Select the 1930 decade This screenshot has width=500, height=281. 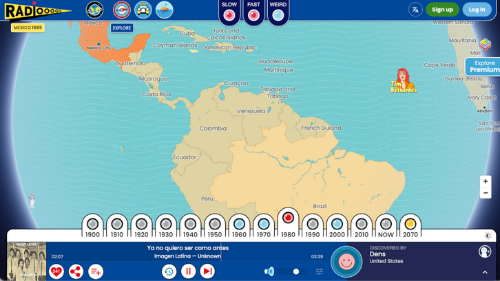click(166, 226)
